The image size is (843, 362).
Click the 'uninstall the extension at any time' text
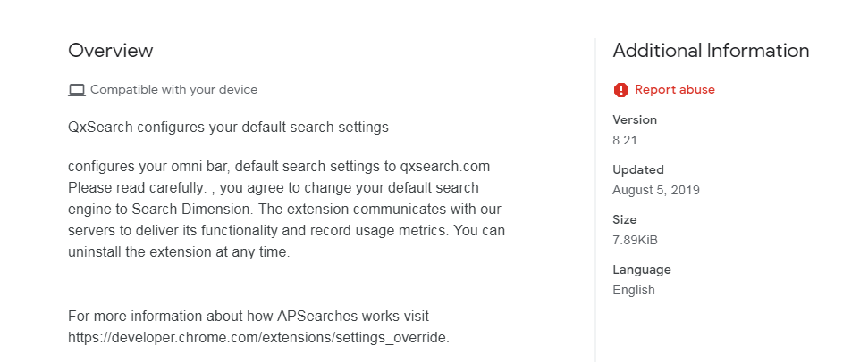pos(179,252)
